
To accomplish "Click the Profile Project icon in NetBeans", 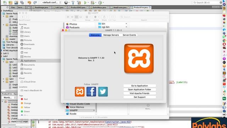I will point(100,2).
